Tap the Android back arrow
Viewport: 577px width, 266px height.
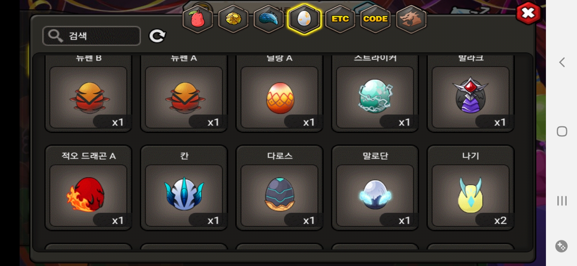tap(562, 62)
